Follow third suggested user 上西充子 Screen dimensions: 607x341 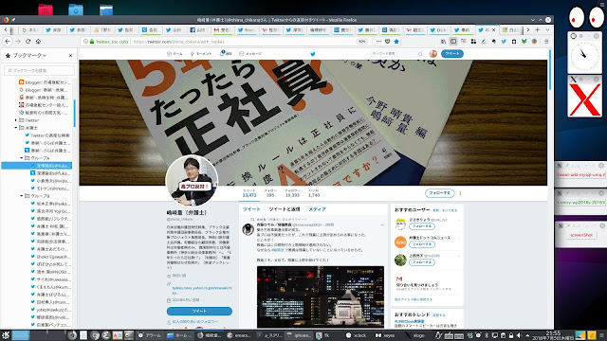click(421, 262)
